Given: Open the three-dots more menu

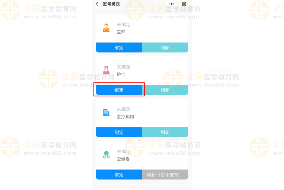Looking at the screenshot, I should [171, 4].
